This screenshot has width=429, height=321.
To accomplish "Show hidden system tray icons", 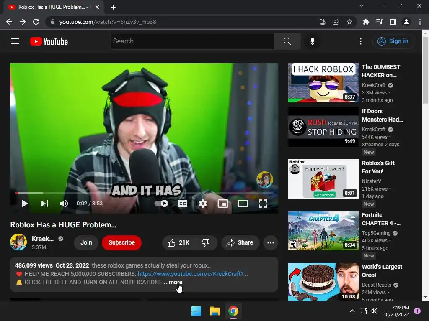I will point(352,311).
